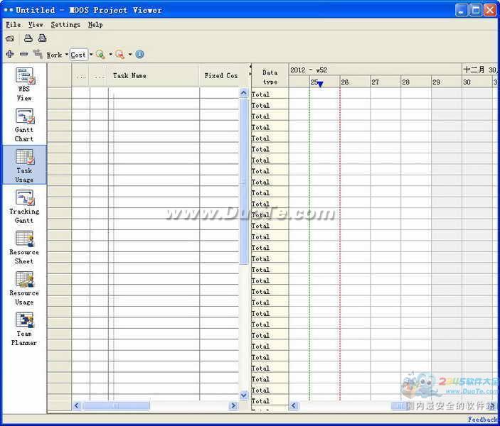Expand the Work dropdown arrow
The height and width of the screenshot is (426, 500).
point(66,55)
